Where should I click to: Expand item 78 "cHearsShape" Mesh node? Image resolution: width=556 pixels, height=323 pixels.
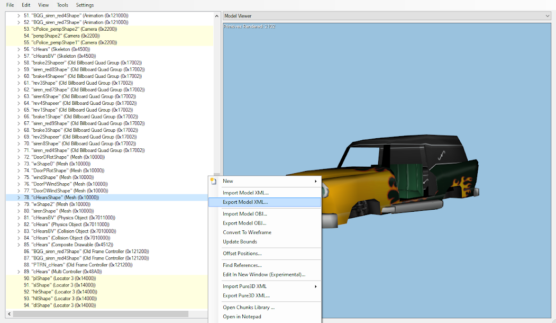click(x=19, y=198)
